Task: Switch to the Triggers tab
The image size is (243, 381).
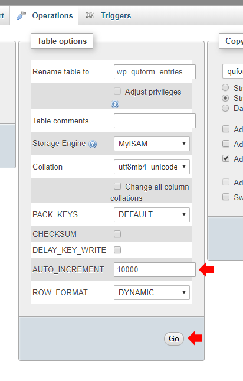Action: (107, 15)
